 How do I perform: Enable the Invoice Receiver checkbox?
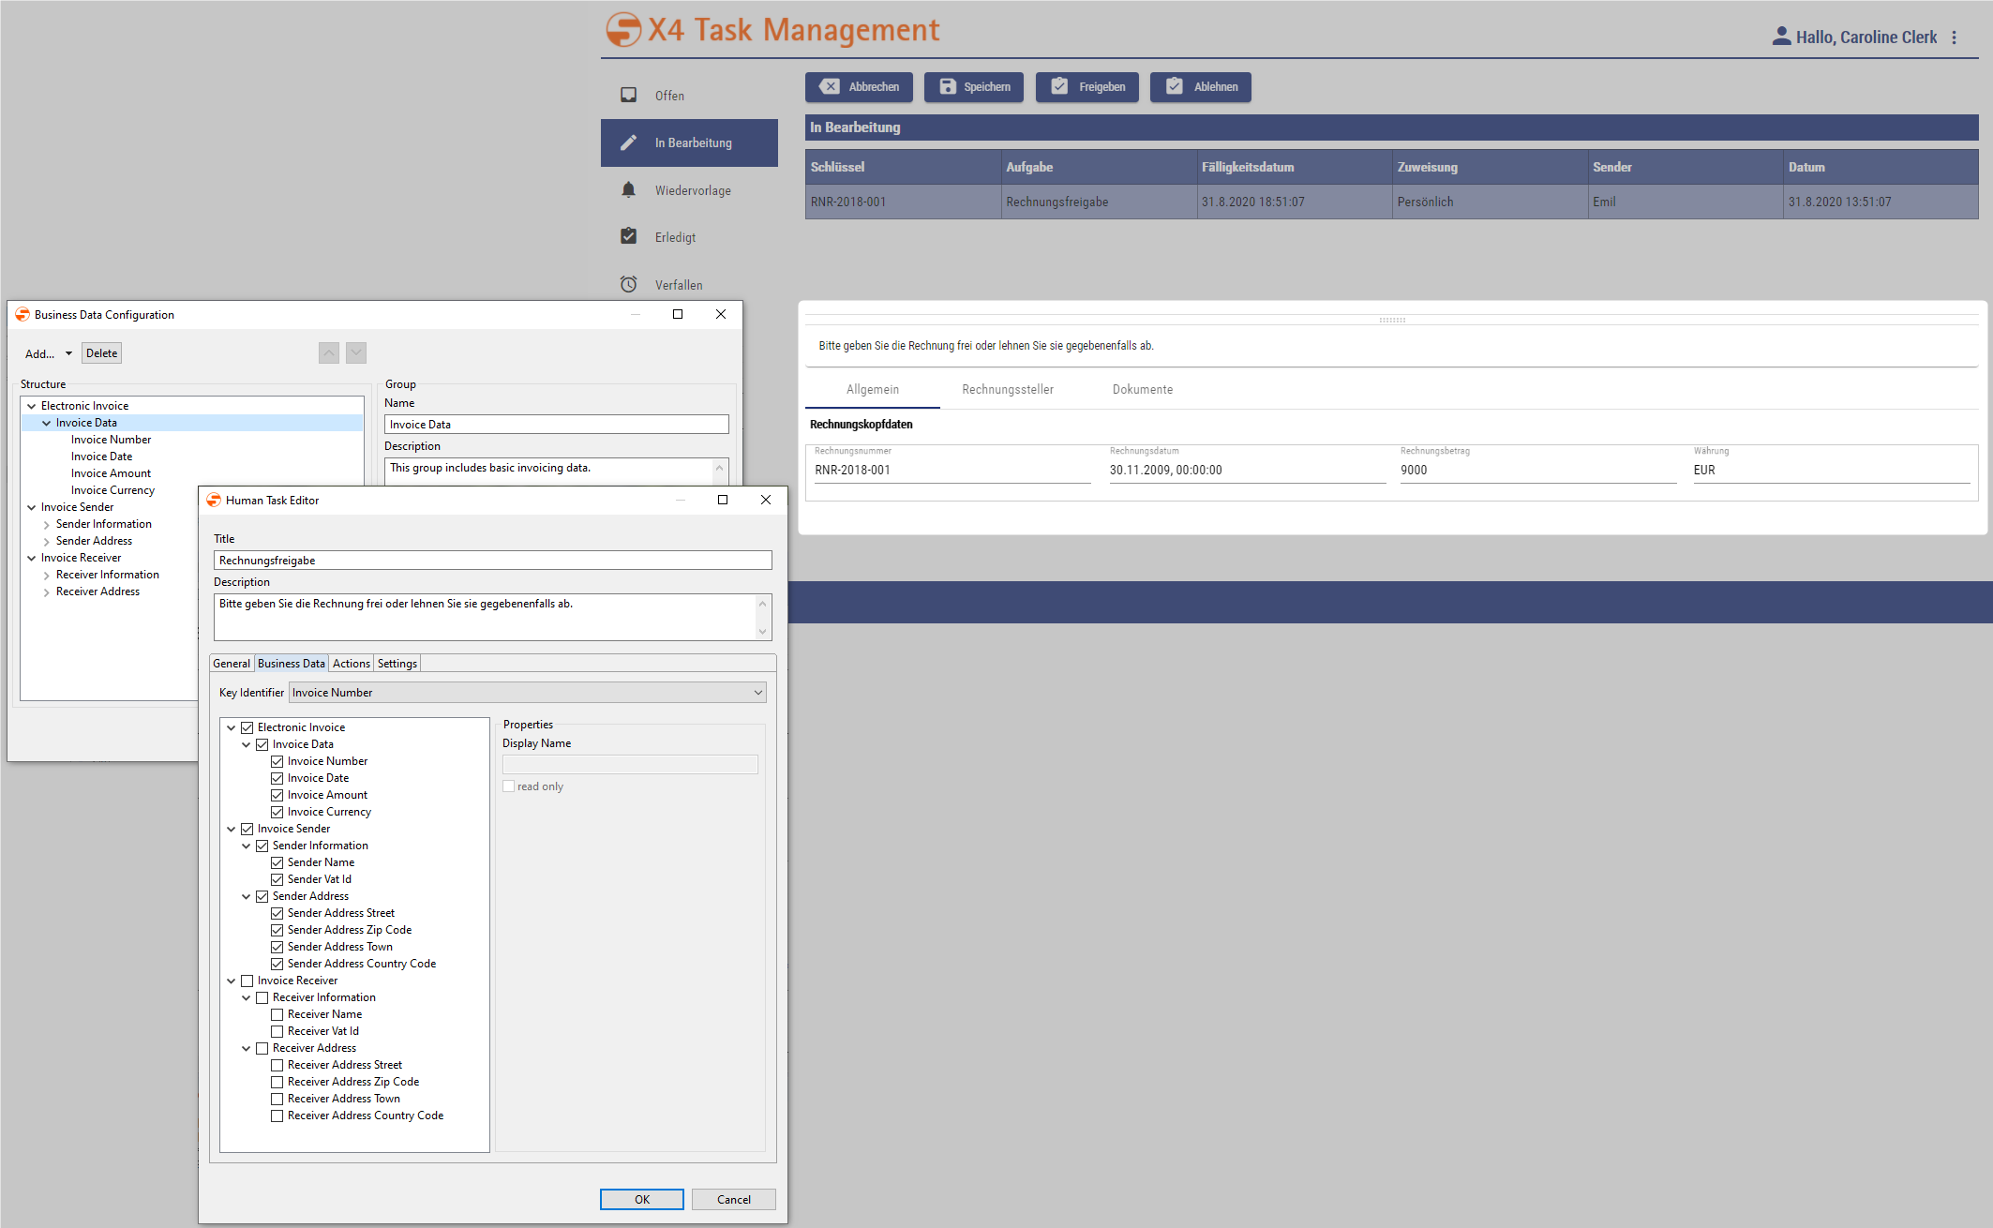click(x=247, y=981)
